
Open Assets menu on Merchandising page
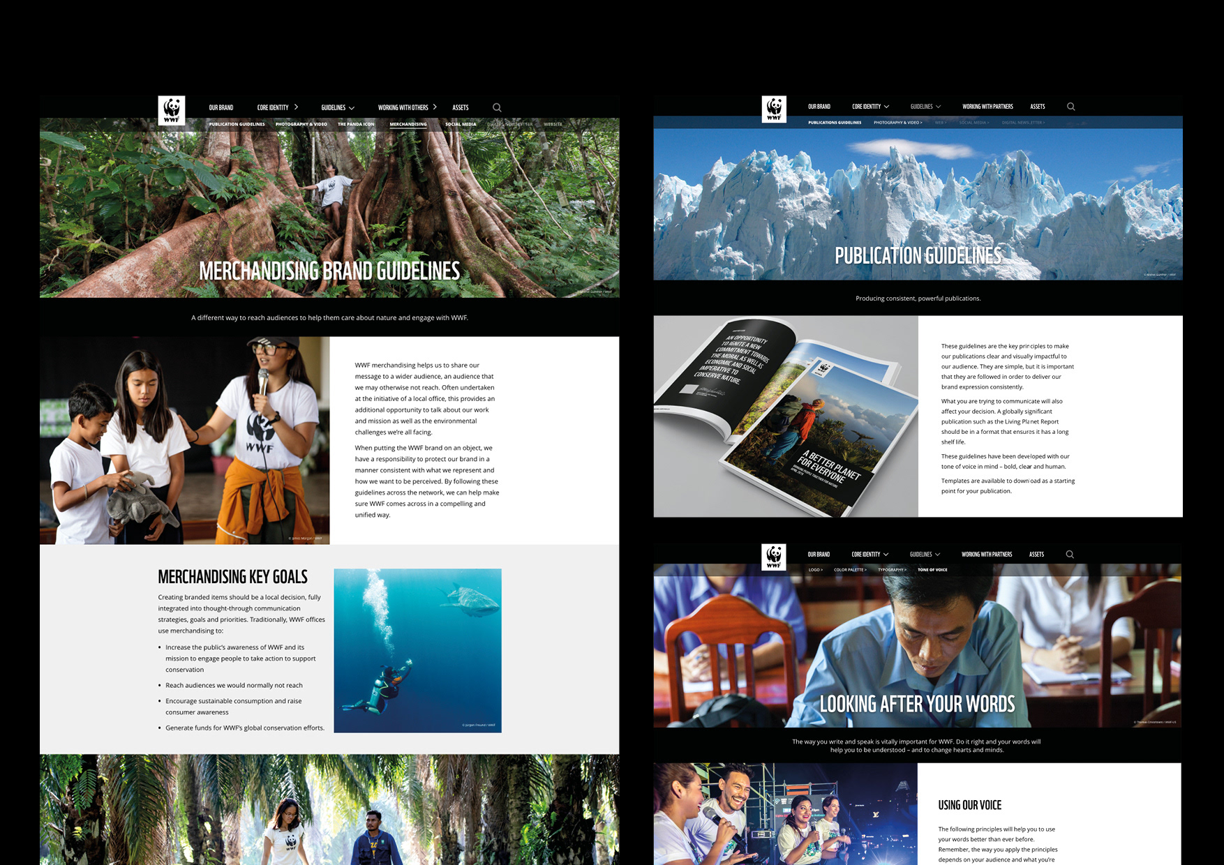coord(461,107)
